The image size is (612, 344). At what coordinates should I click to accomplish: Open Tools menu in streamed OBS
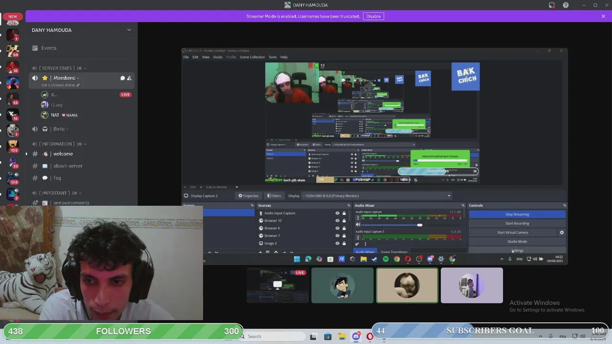pyautogui.click(x=273, y=57)
